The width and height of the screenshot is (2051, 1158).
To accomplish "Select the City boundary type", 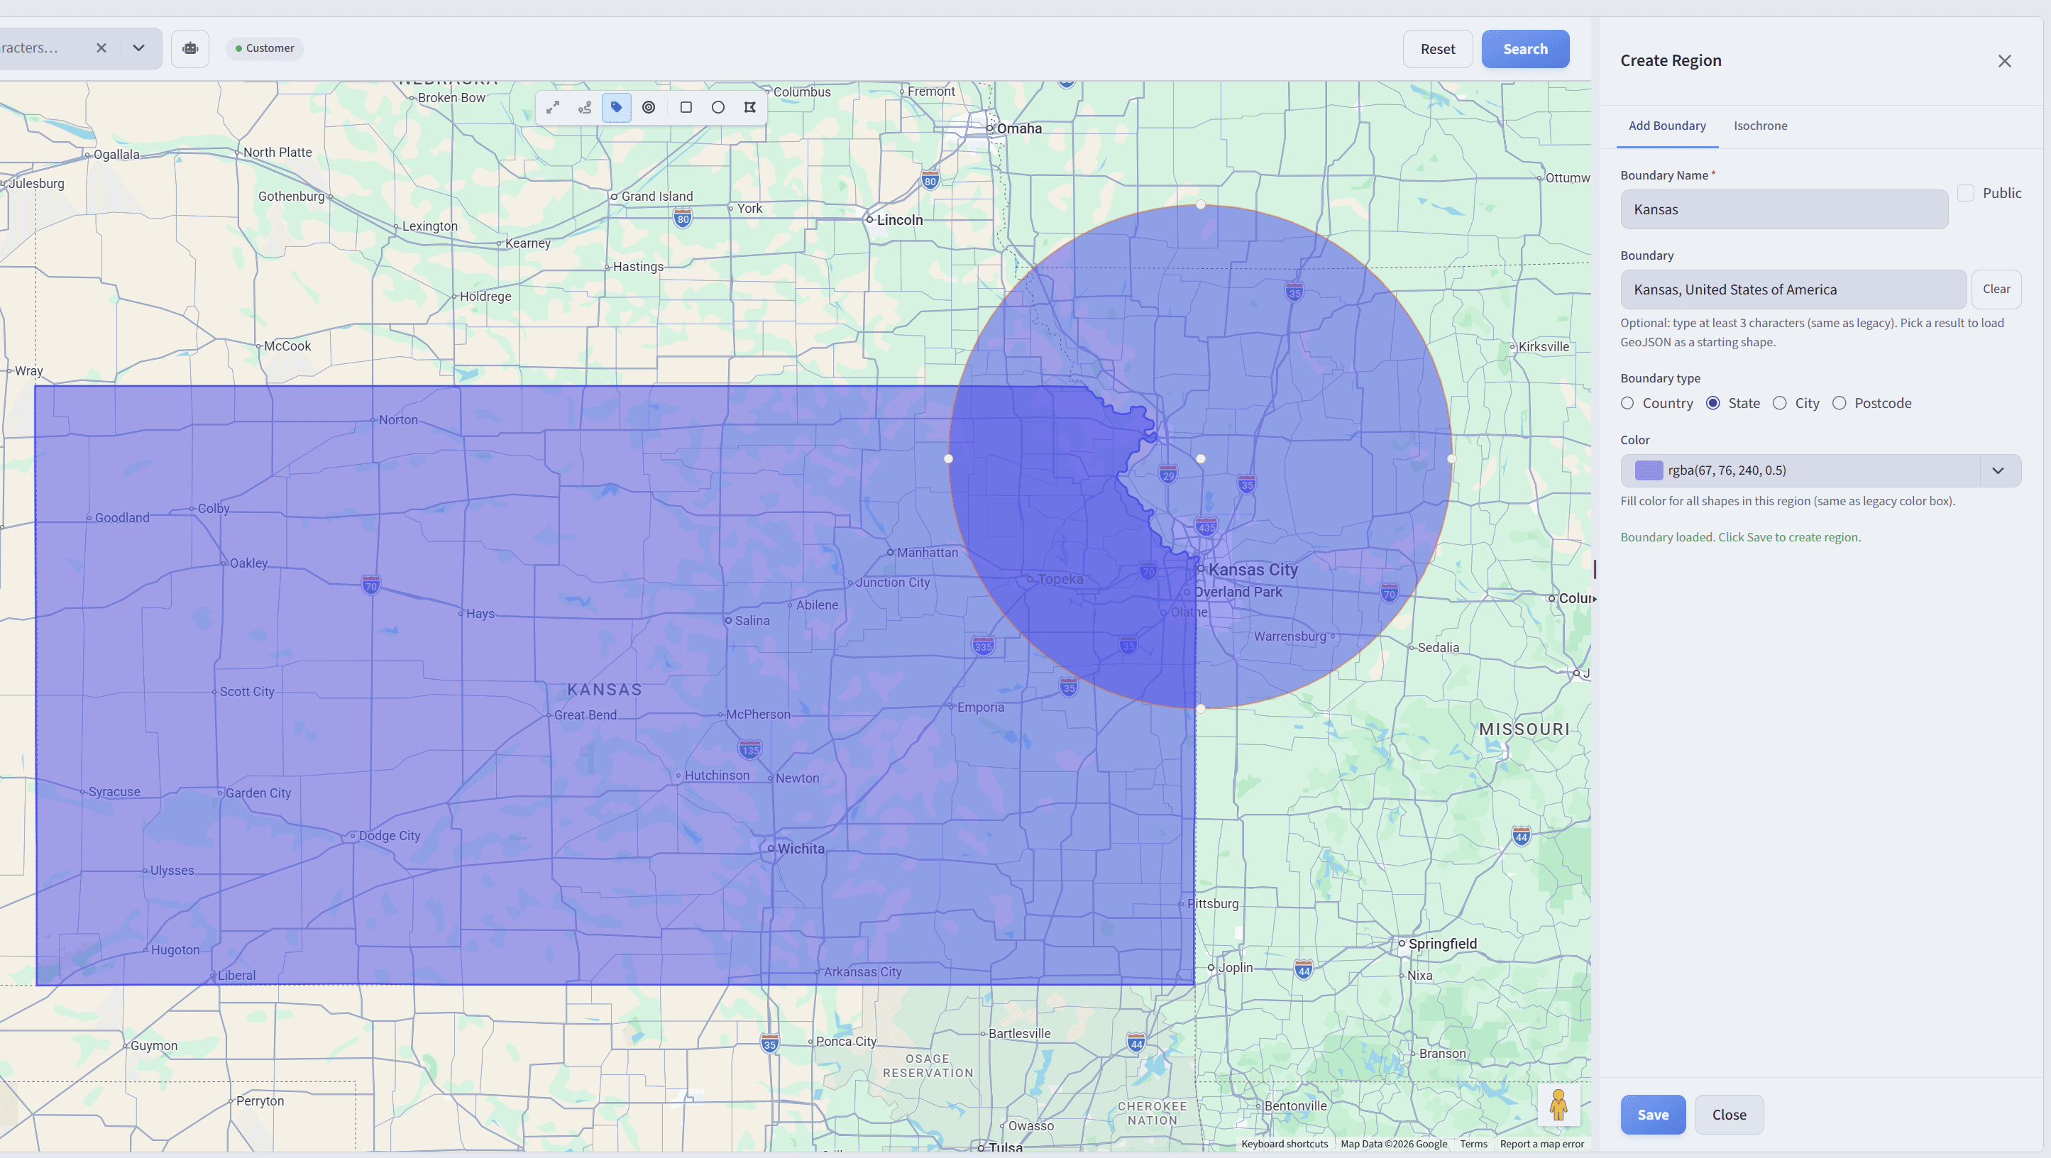I will 1779,404.
